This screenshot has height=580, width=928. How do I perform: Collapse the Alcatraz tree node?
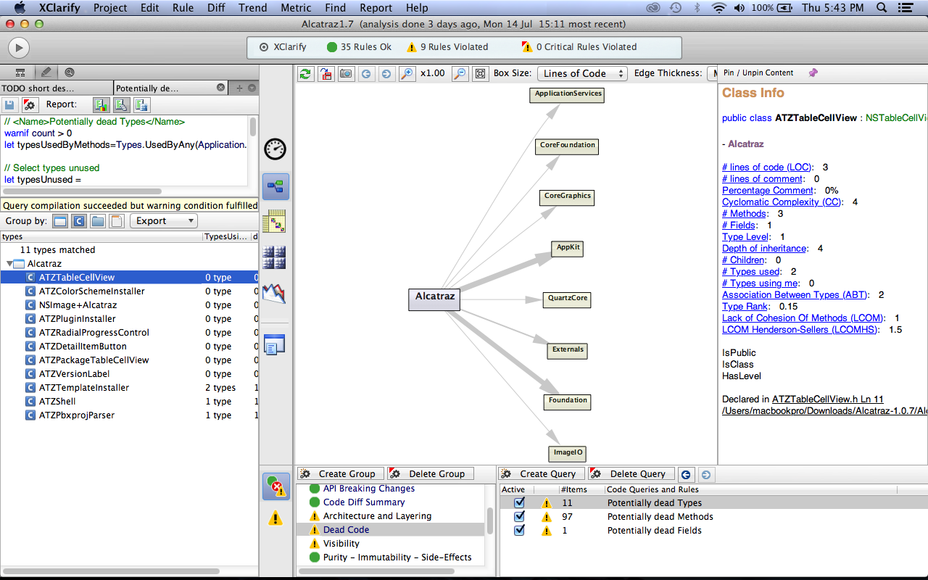9,264
